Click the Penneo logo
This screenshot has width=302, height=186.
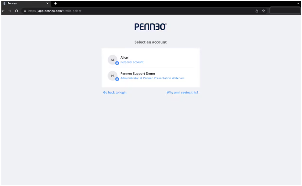(151, 27)
